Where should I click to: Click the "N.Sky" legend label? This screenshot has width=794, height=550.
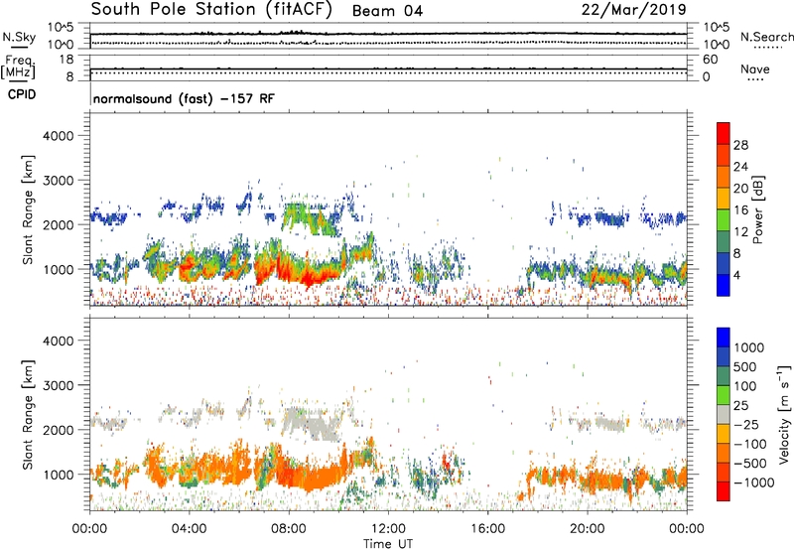coord(19,37)
